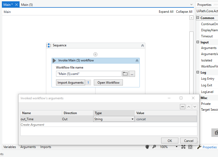Select the Log Exit property
Image resolution: width=218 pixels, height=157 pixels.
[x=207, y=85]
